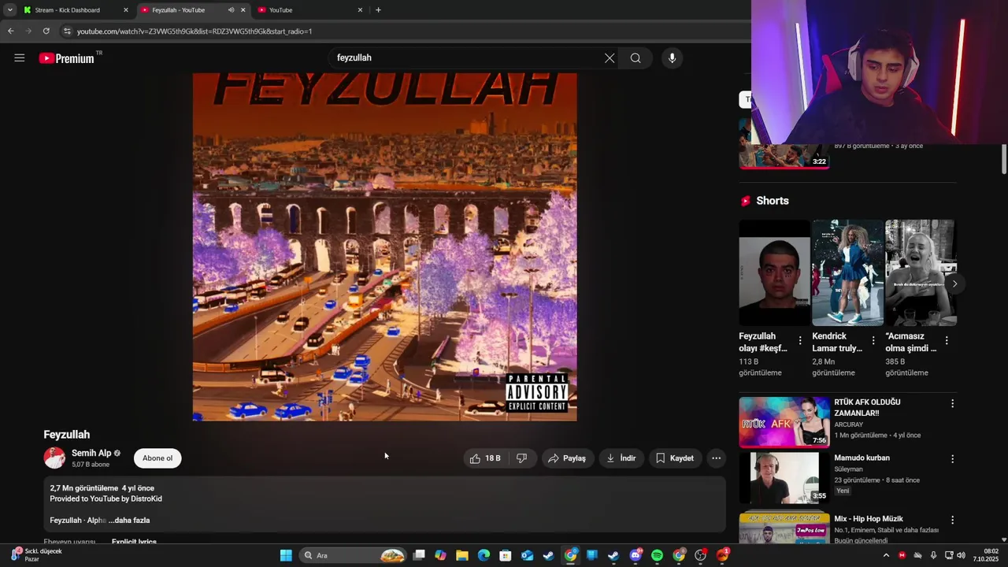
Task: Click the taskbar Ara search box
Action: tap(354, 555)
